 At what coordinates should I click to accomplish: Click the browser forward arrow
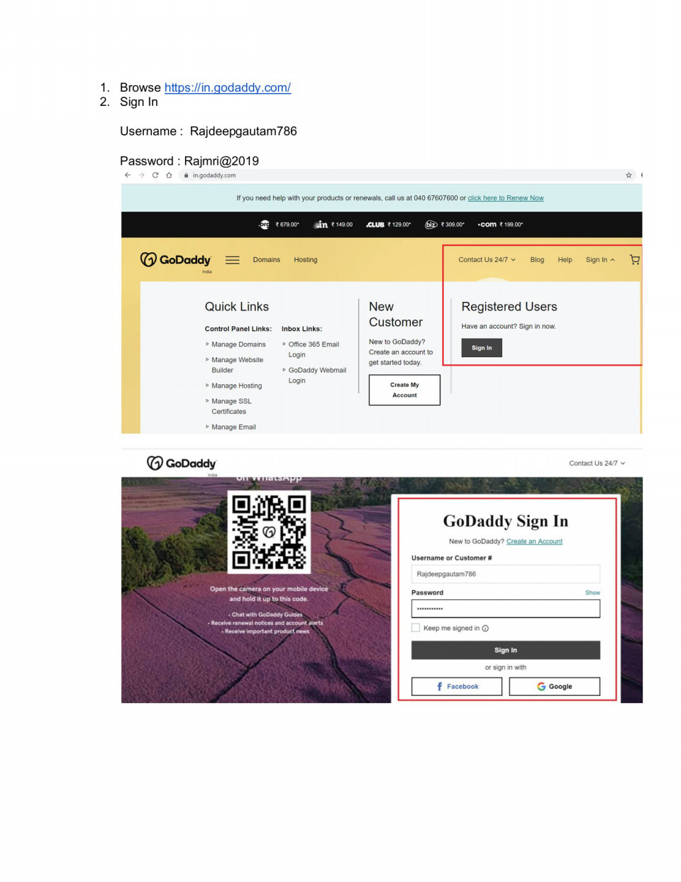(x=141, y=175)
